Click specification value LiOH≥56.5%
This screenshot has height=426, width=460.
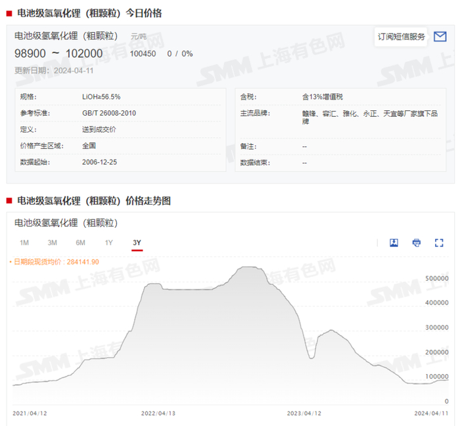click(101, 97)
